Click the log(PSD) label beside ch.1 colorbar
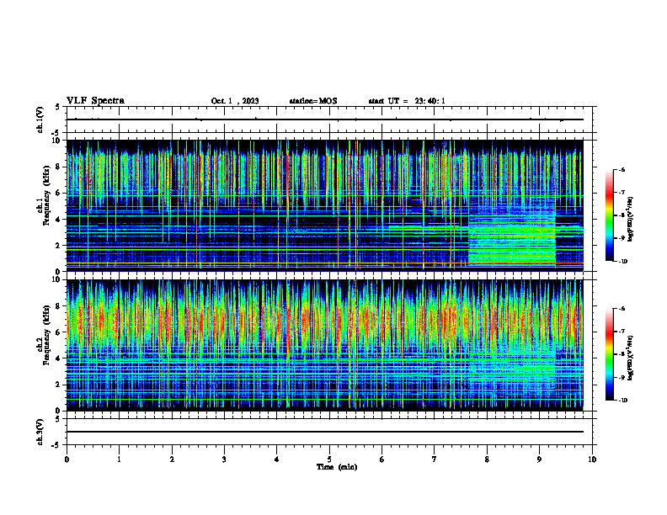The image size is (667, 515). [x=631, y=220]
